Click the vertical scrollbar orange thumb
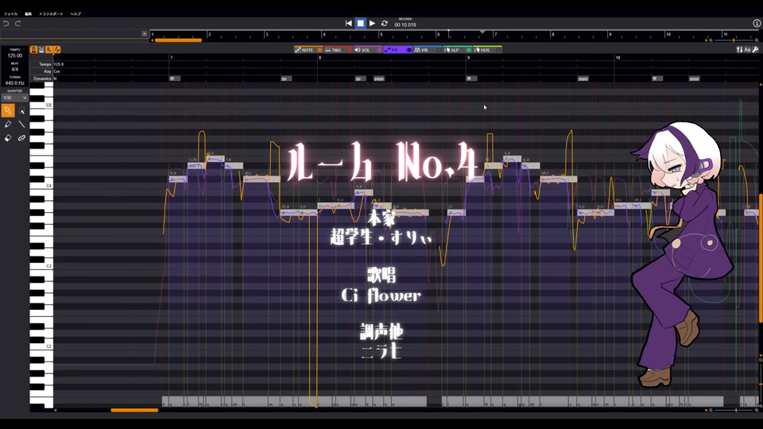763x429 pixels. [761, 257]
